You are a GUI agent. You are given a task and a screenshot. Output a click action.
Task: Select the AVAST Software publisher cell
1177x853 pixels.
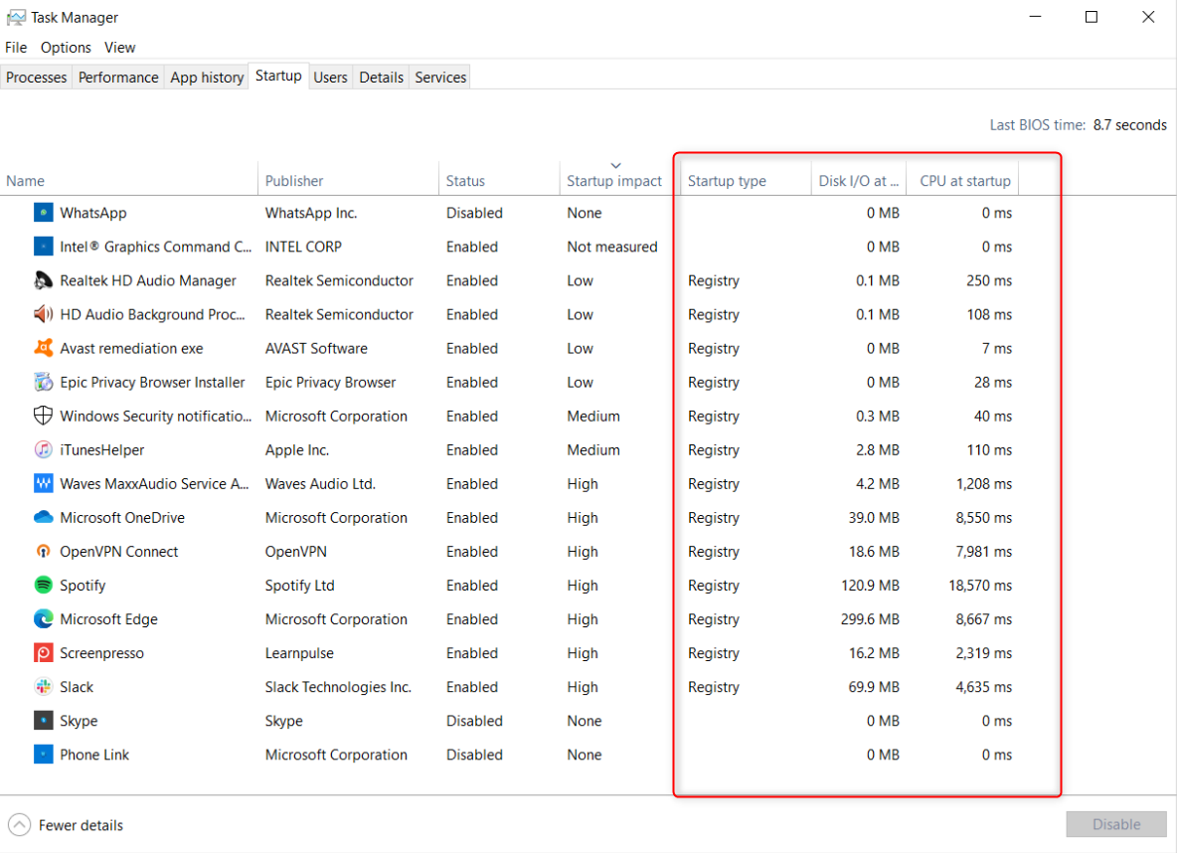point(316,348)
